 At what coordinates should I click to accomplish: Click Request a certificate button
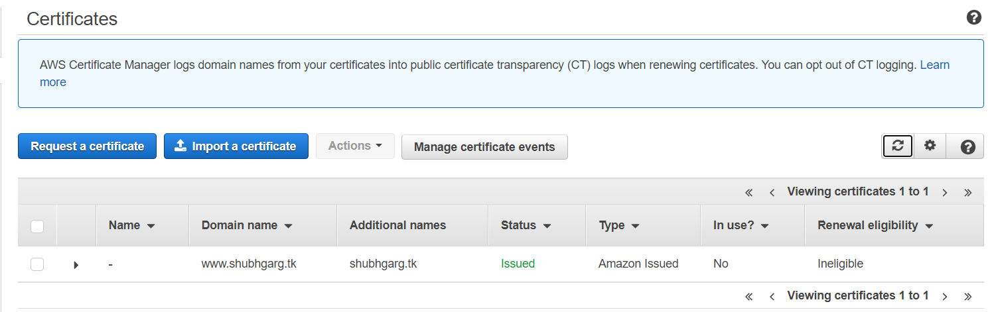click(87, 146)
